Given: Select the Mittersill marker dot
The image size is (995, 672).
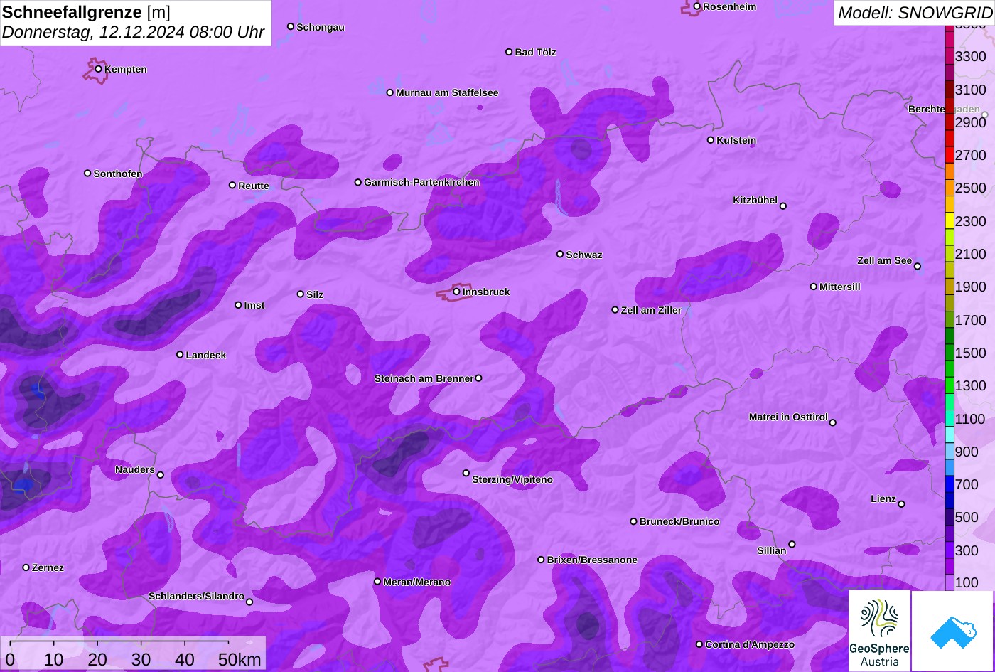Looking at the screenshot, I should point(814,287).
